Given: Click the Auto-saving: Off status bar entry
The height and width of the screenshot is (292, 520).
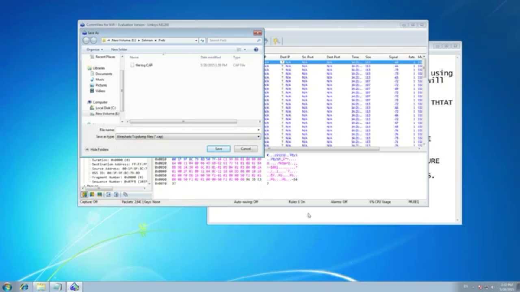Looking at the screenshot, I should pyautogui.click(x=246, y=202).
